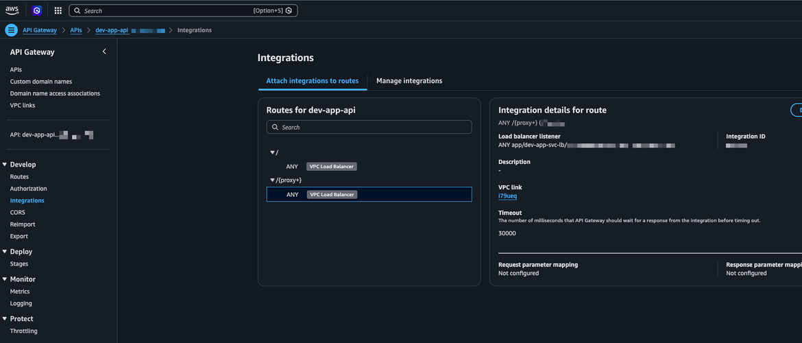Image resolution: width=802 pixels, height=343 pixels.
Task: Collapse the API Gateway sidebar arrow
Action: click(104, 51)
